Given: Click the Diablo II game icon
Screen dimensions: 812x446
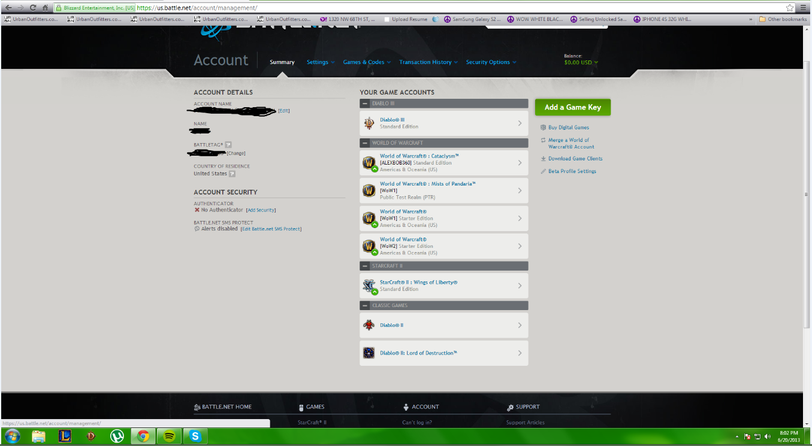Looking at the screenshot, I should (369, 325).
